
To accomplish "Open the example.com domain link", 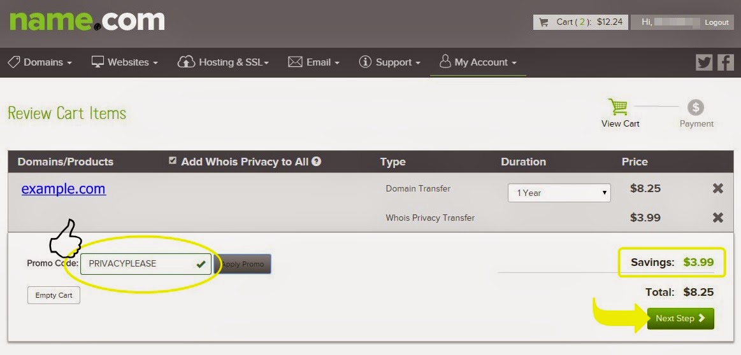I will (63, 189).
